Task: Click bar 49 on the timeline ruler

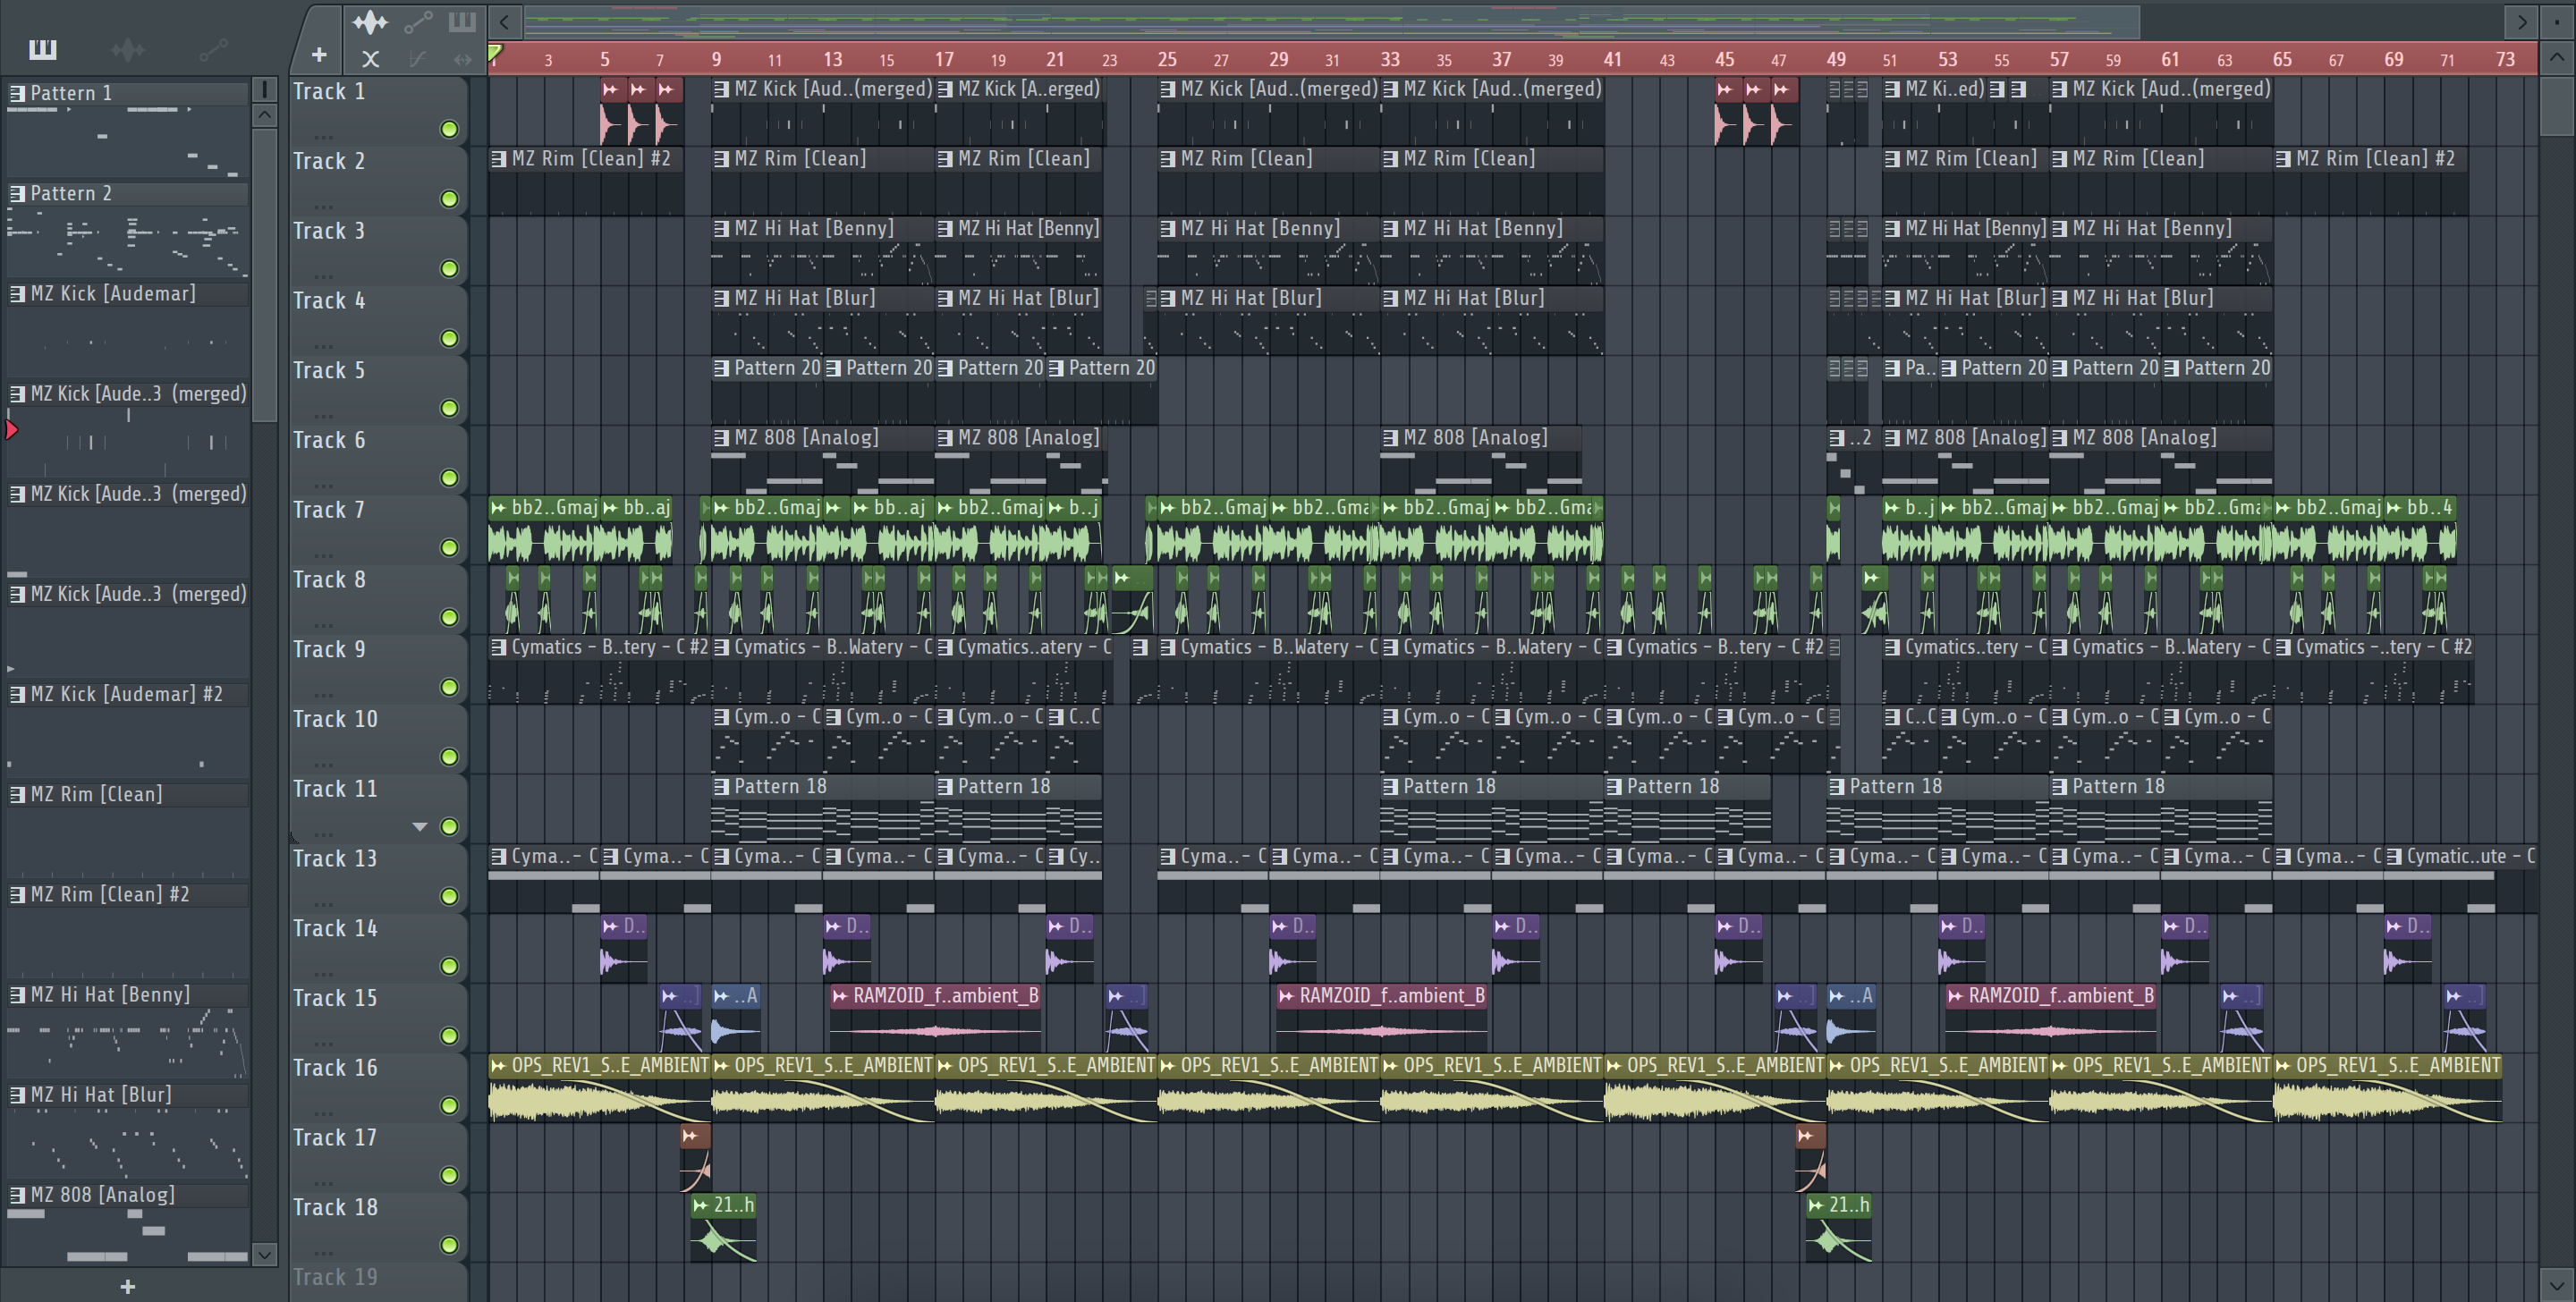Action: pyautogui.click(x=1835, y=59)
